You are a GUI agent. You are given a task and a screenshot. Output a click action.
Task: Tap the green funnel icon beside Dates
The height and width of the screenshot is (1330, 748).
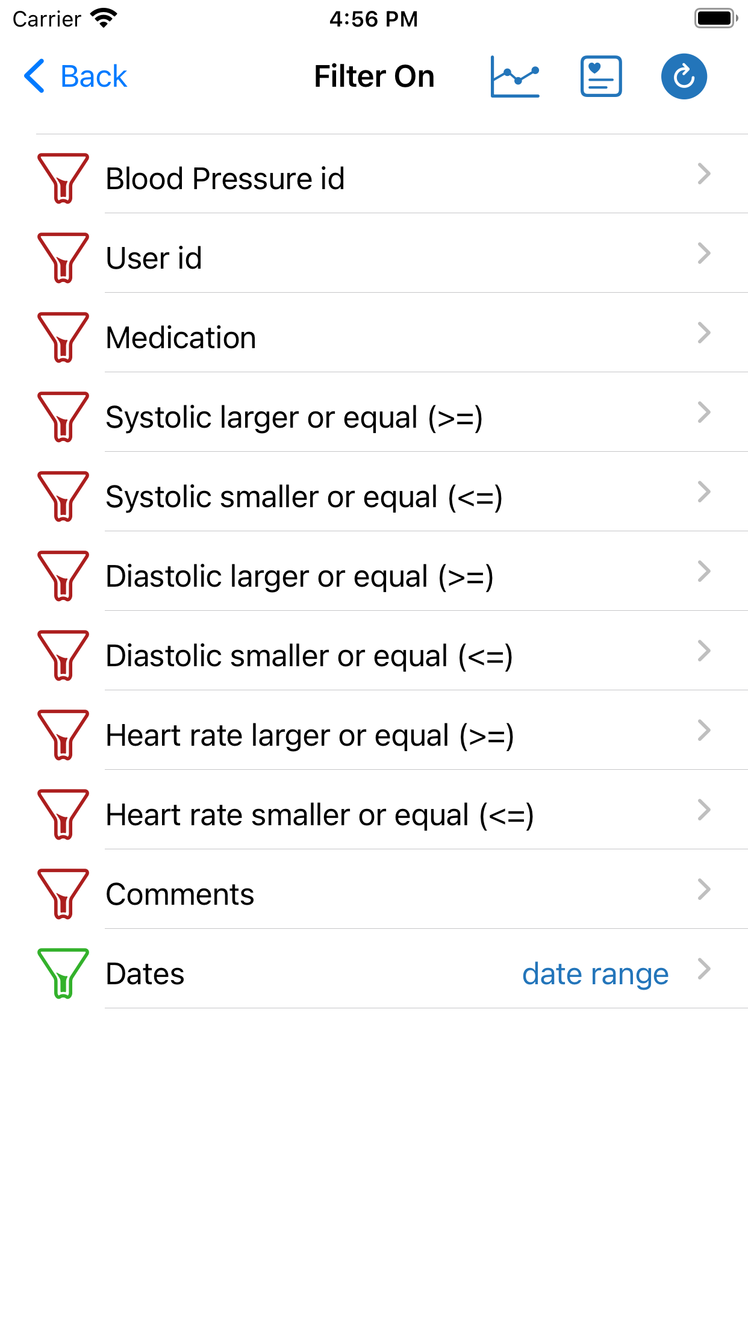pyautogui.click(x=63, y=973)
